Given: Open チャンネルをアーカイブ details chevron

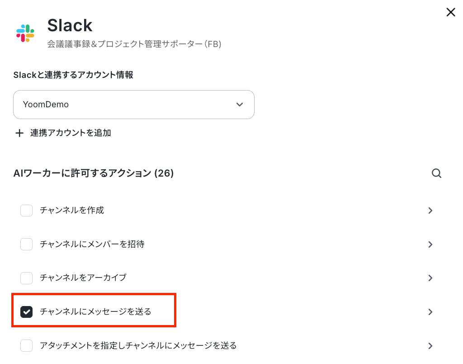Looking at the screenshot, I should (430, 278).
